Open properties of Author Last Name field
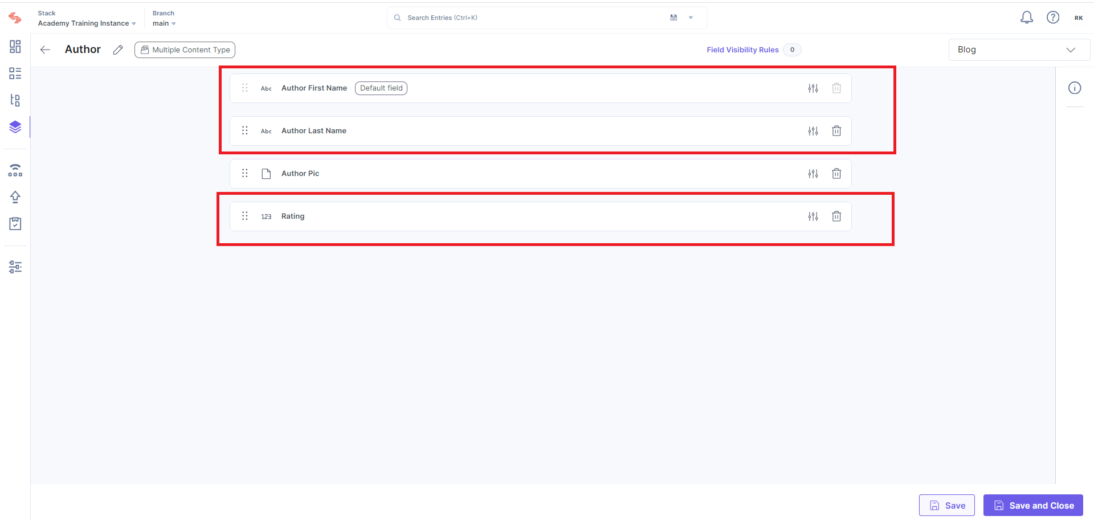 [813, 131]
